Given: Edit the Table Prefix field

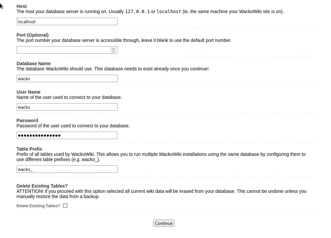Looking at the screenshot, I should [x=67, y=169].
